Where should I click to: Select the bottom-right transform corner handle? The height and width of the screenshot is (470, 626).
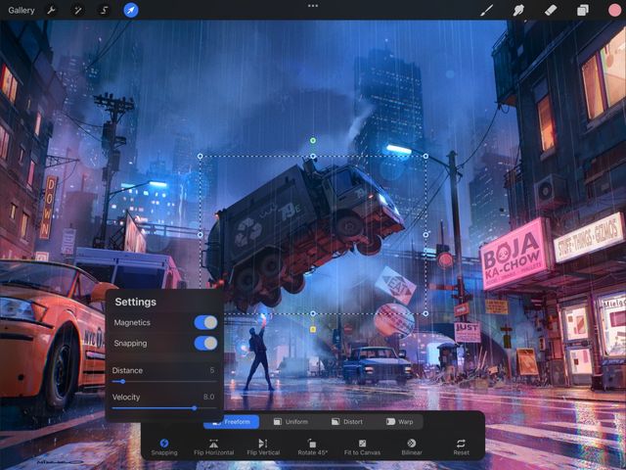pos(426,313)
